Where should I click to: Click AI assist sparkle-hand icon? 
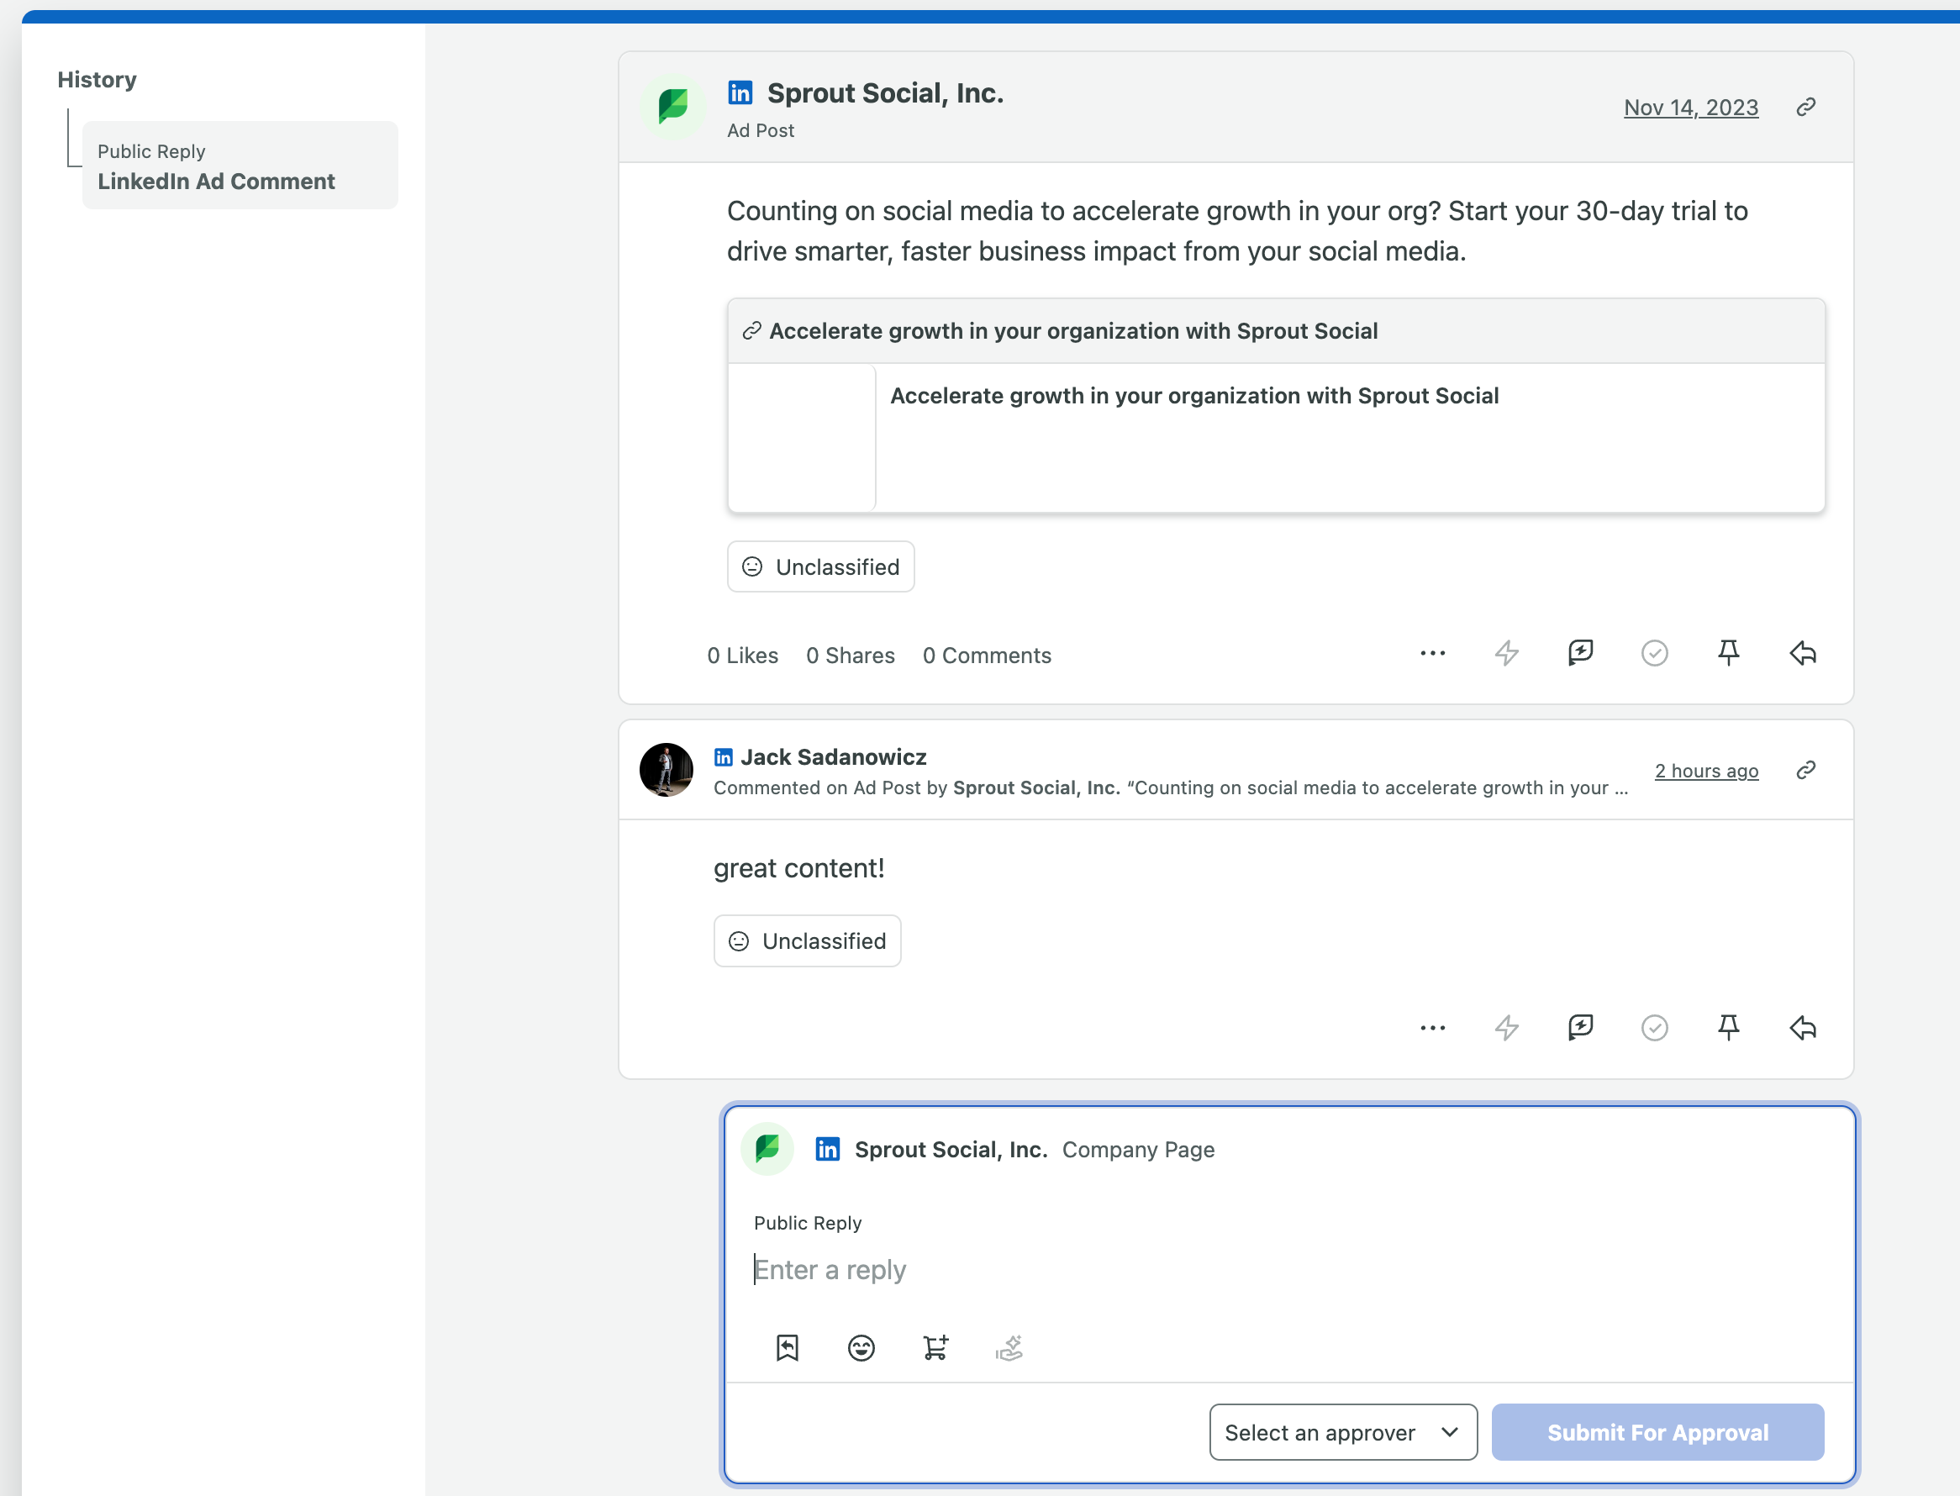pyautogui.click(x=1009, y=1348)
